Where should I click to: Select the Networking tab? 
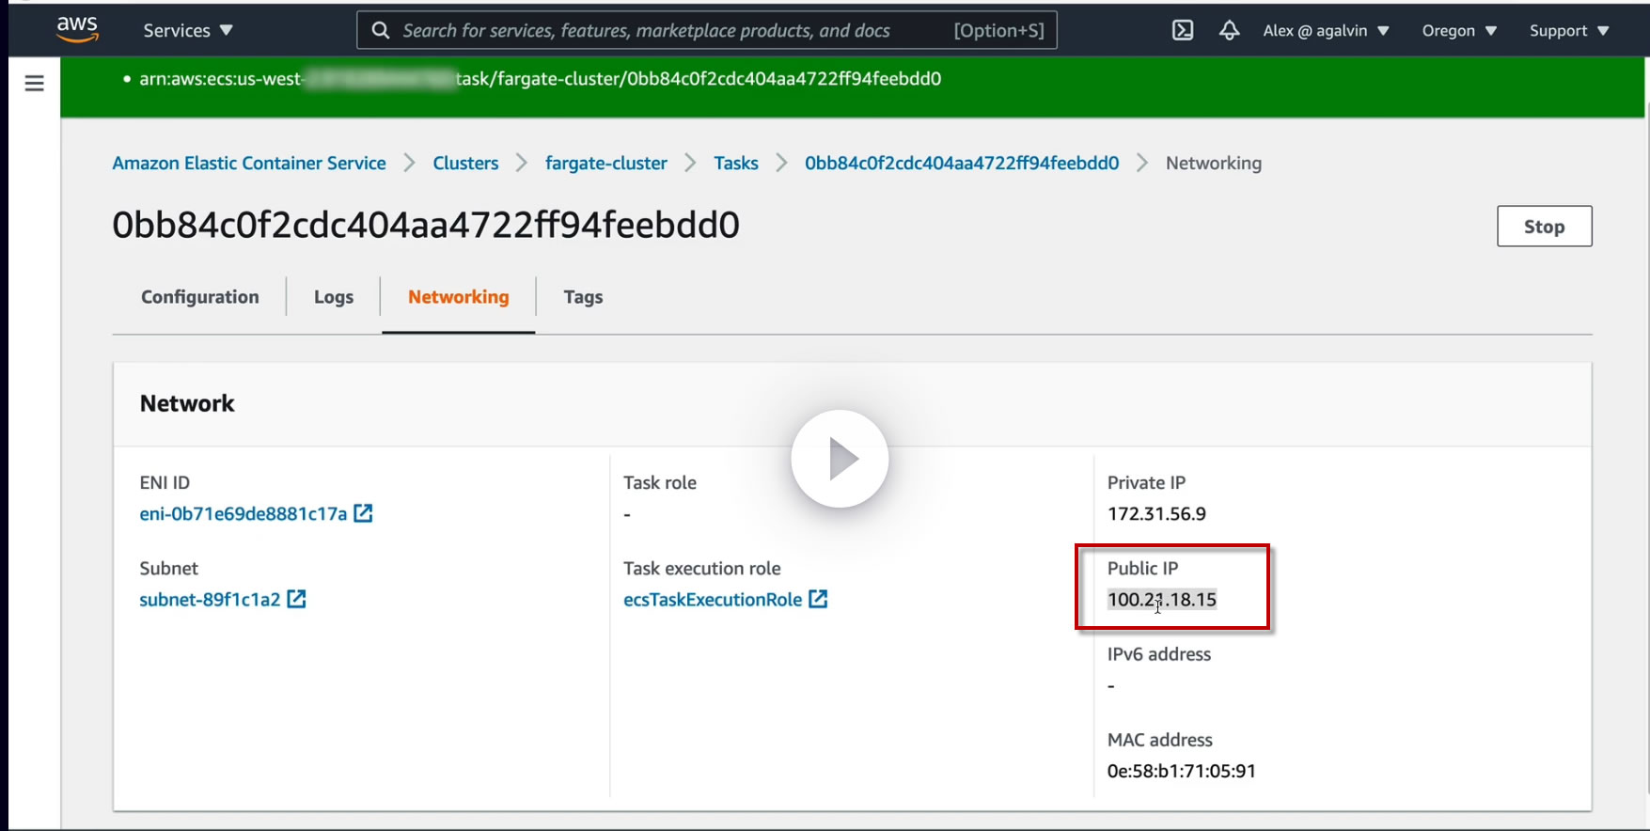pyautogui.click(x=459, y=297)
